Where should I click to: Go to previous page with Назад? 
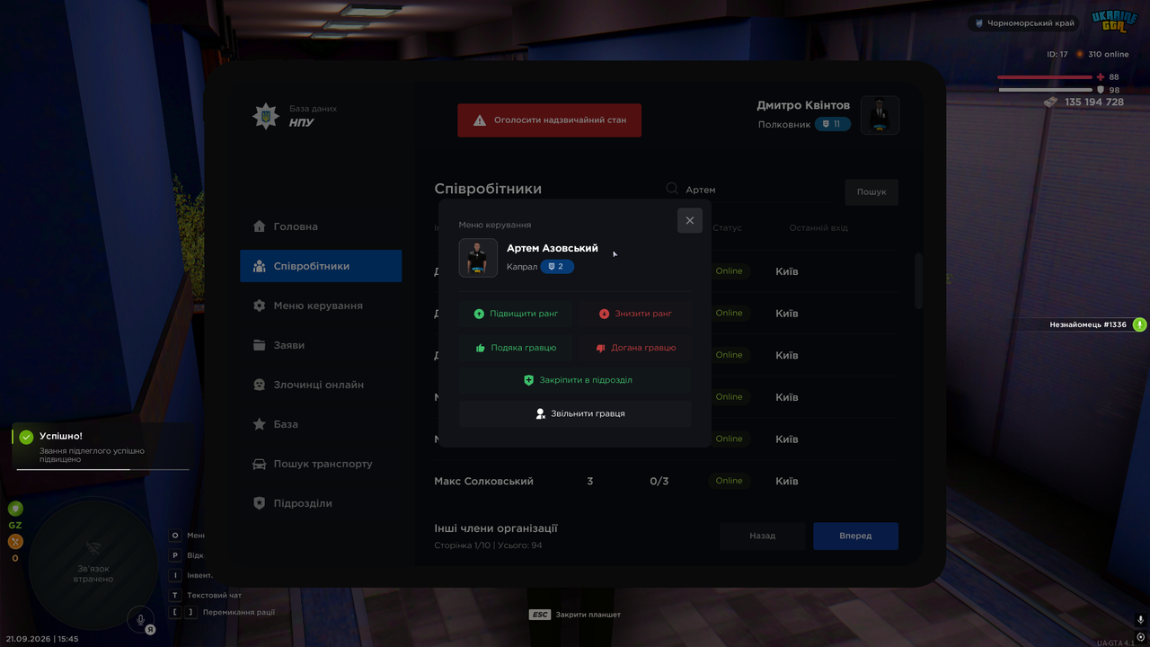pos(763,536)
